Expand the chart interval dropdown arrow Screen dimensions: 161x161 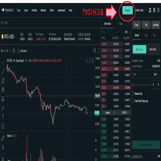pyautogui.click(x=10, y=51)
